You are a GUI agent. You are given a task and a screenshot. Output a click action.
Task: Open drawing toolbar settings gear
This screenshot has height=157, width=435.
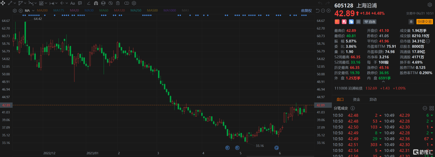click(134, 3)
